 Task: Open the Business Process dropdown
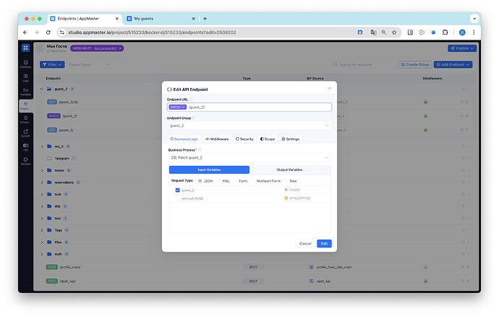pyautogui.click(x=249, y=158)
